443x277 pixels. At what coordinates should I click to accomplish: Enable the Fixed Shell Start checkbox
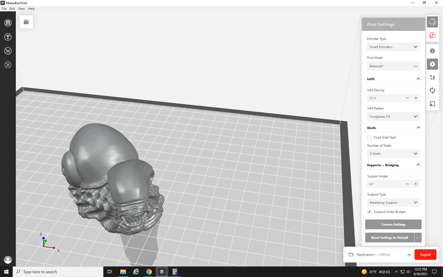(x=369, y=137)
